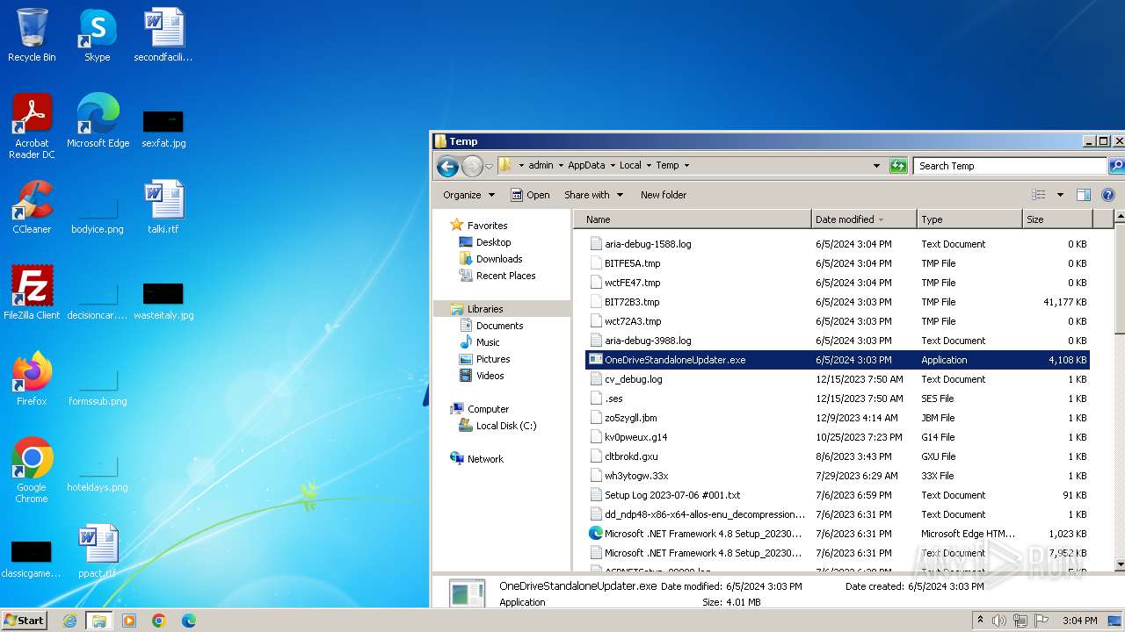Open Acrobat Reader DC desktop shortcut
The image size is (1125, 632).
click(x=32, y=126)
